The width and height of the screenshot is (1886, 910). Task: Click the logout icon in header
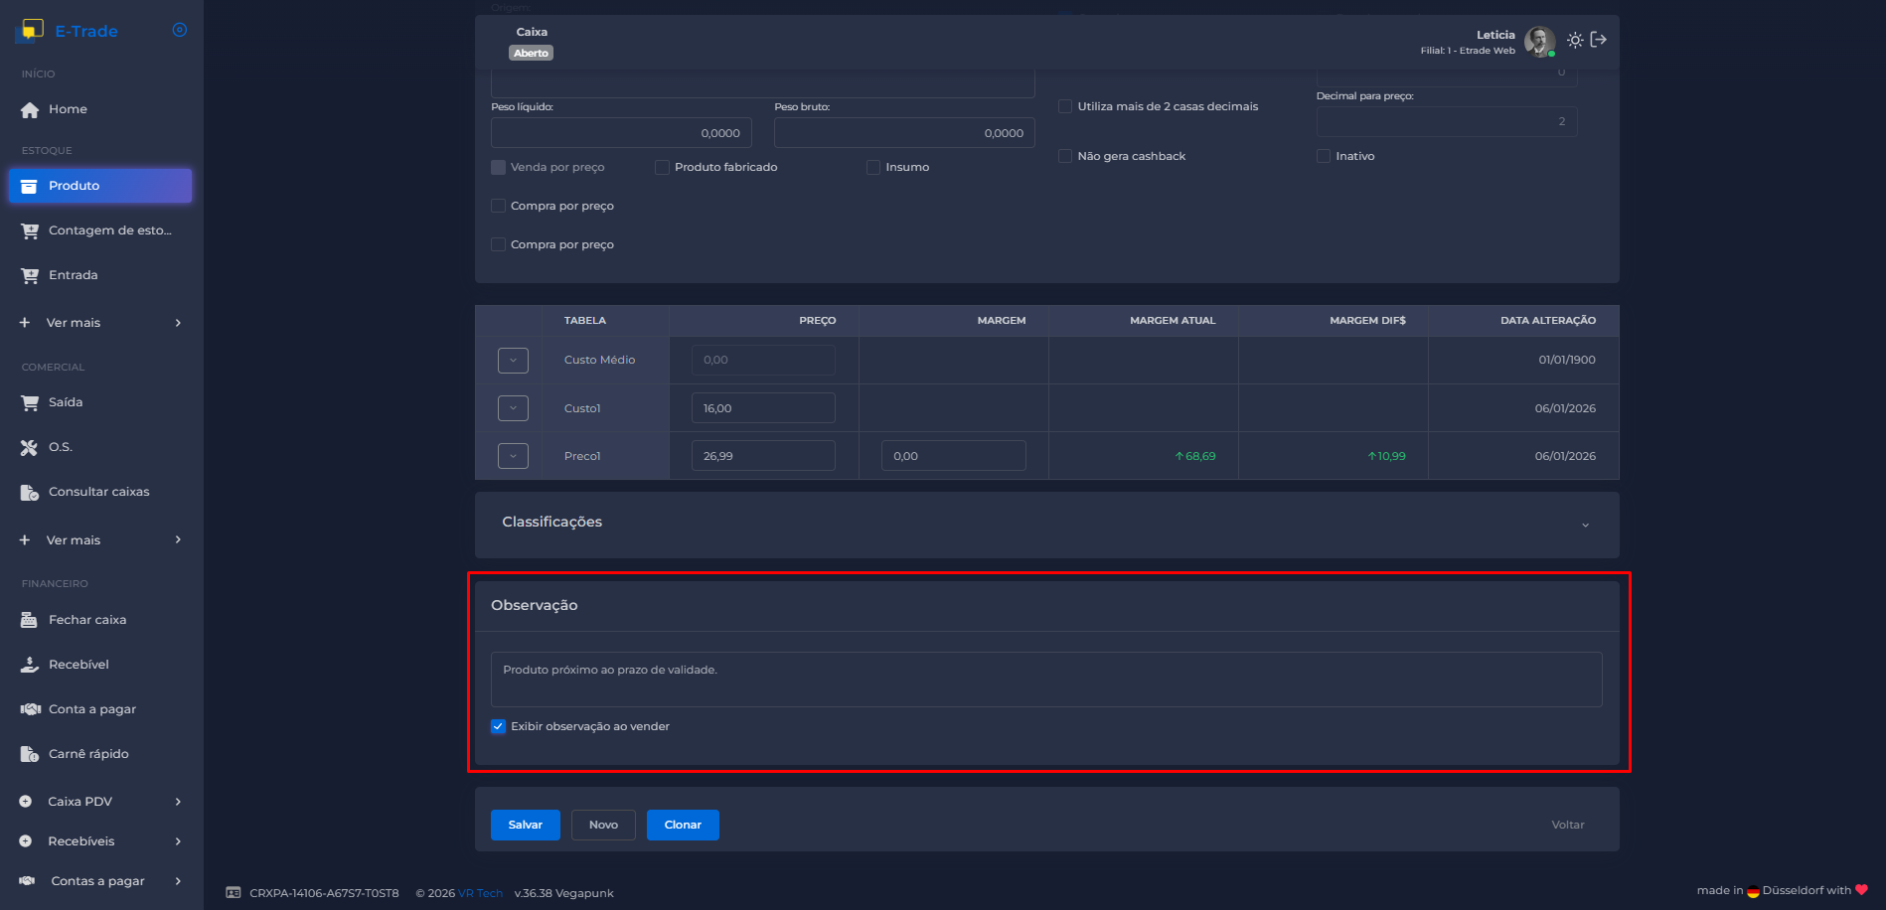click(x=1599, y=40)
